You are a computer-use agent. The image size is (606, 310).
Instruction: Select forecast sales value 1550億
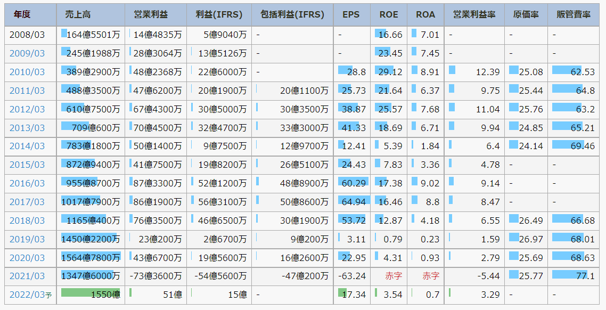105,295
